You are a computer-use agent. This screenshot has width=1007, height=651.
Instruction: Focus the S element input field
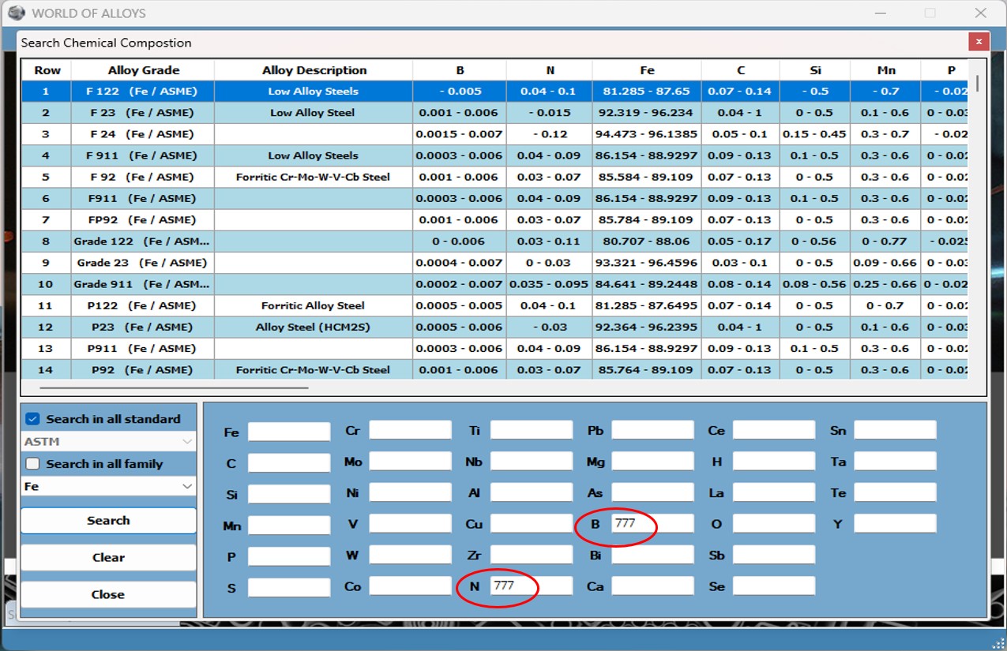(289, 587)
